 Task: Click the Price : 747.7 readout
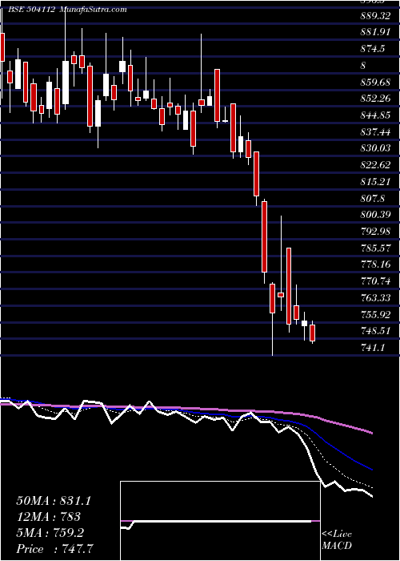[56, 550]
